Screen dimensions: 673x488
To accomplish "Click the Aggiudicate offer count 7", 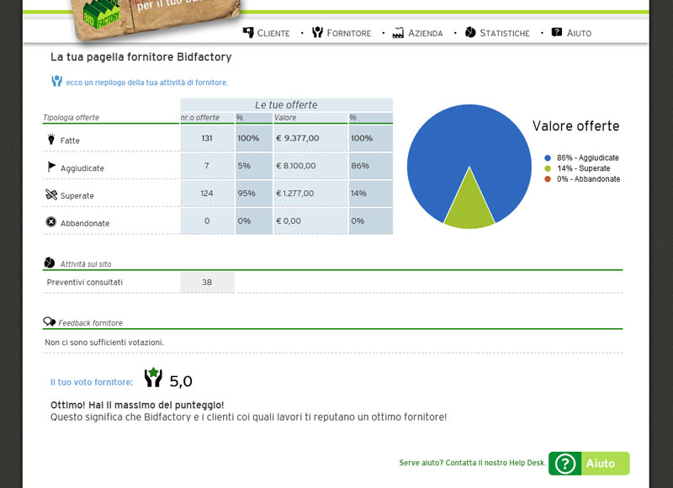I will coord(207,166).
